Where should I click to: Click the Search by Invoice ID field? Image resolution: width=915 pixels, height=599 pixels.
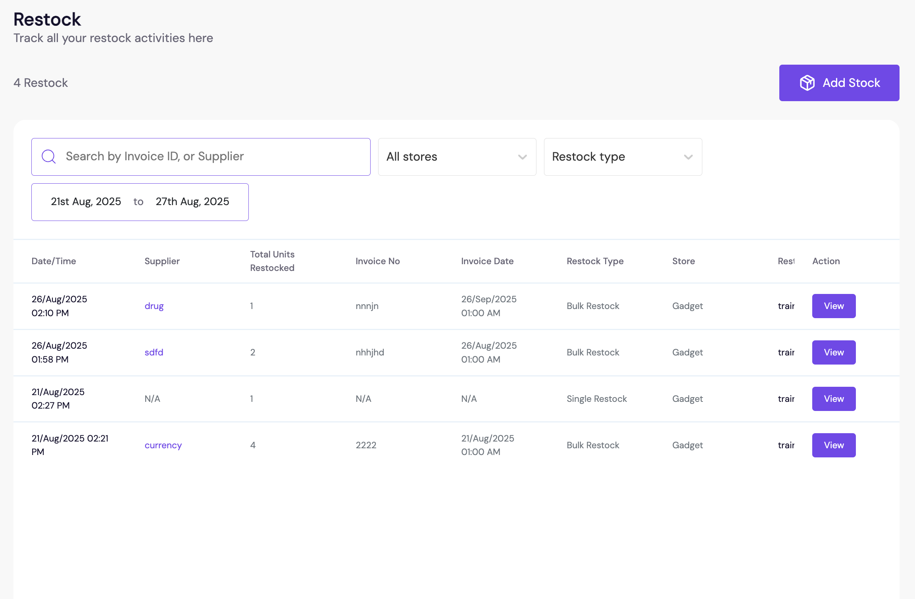pos(214,157)
